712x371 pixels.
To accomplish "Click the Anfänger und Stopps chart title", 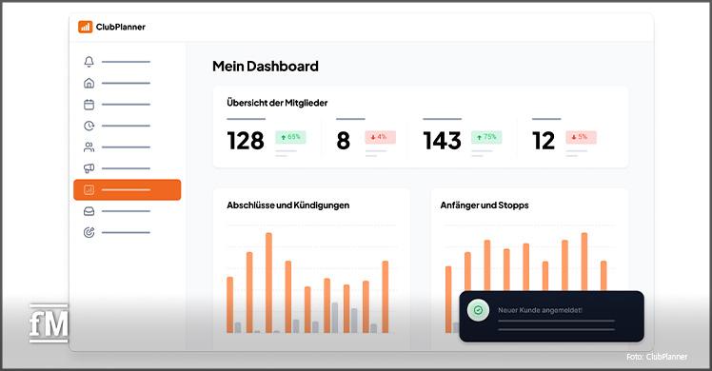I will (x=485, y=205).
